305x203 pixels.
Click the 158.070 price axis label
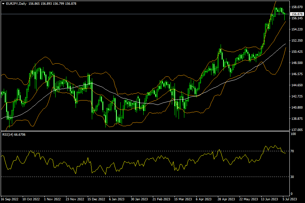[x=297, y=7]
